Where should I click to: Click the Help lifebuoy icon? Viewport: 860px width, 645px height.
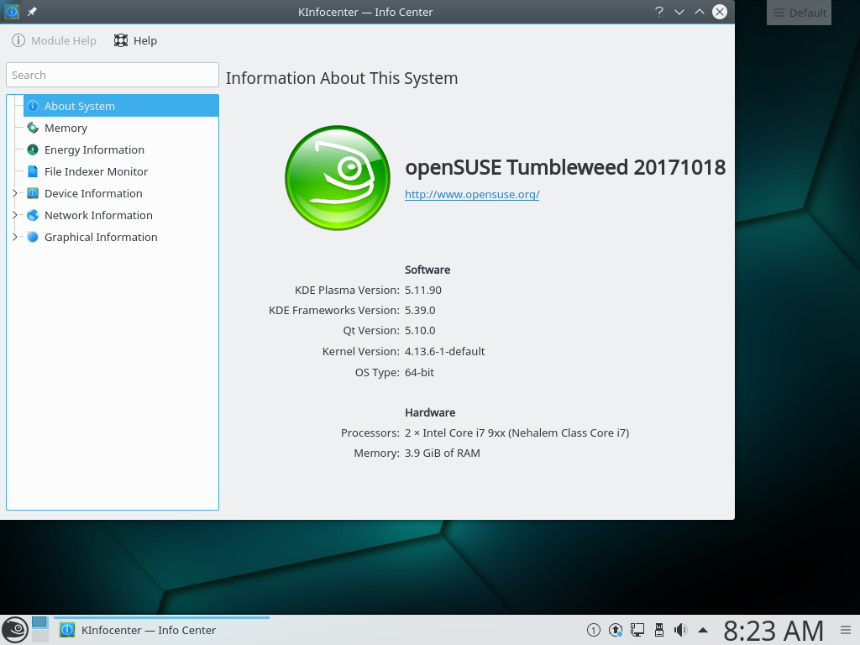(x=121, y=40)
